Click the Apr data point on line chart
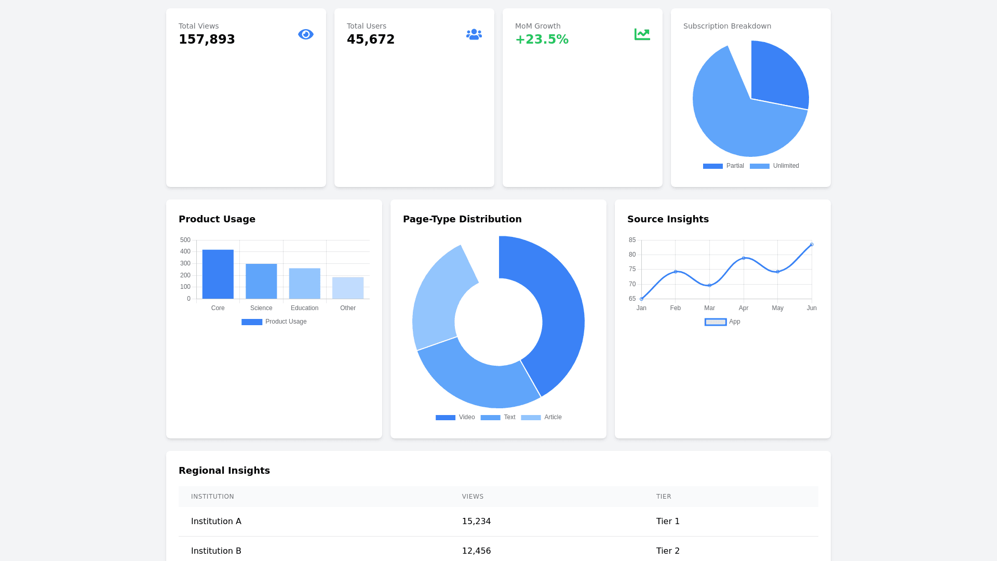 point(744,258)
